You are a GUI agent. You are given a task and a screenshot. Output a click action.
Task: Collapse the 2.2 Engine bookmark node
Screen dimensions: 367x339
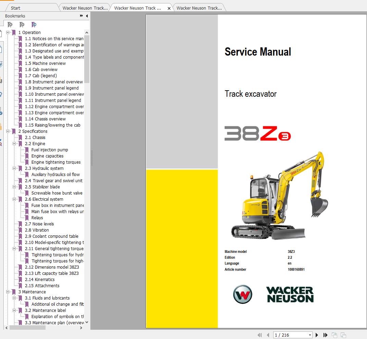(x=14, y=143)
